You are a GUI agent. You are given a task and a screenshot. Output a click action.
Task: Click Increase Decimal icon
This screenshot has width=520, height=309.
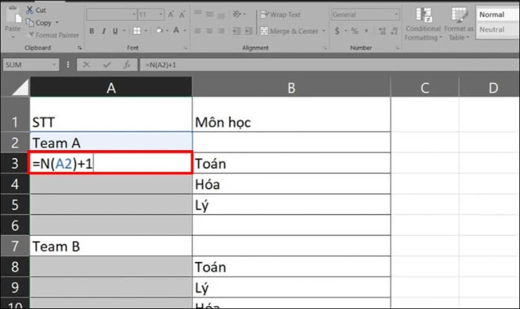tap(382, 31)
